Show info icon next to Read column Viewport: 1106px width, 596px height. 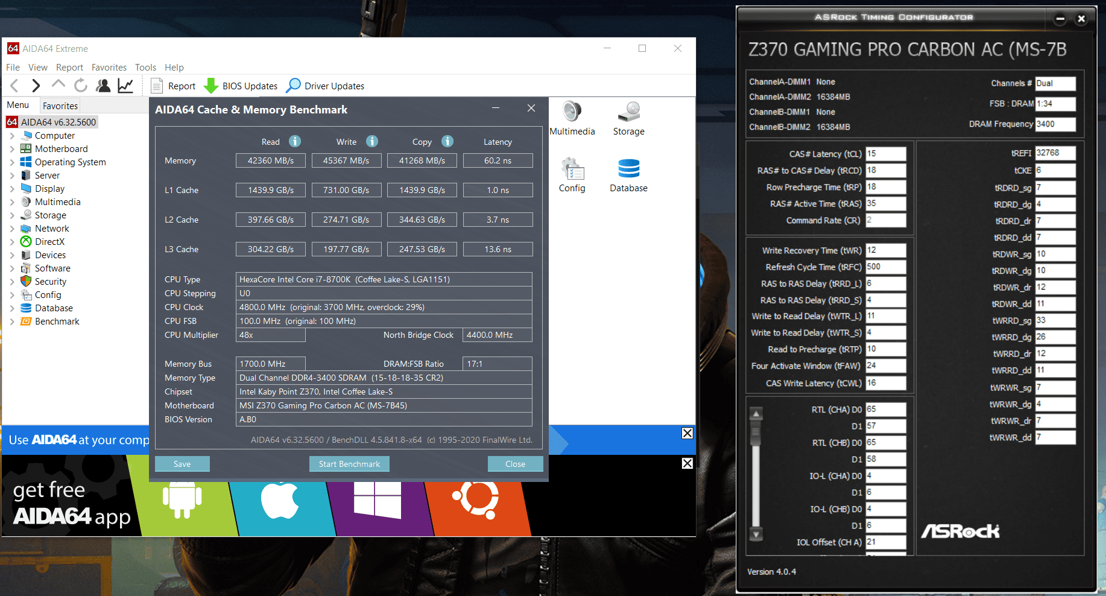pos(295,141)
